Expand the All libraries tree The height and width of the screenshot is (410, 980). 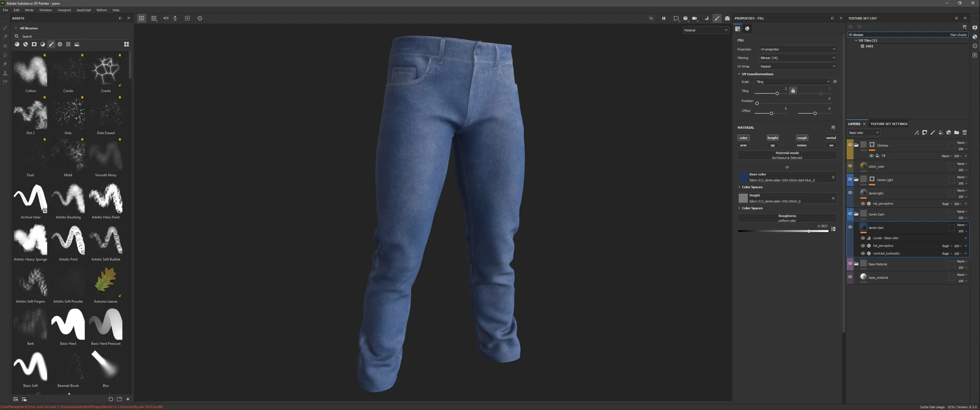16,28
